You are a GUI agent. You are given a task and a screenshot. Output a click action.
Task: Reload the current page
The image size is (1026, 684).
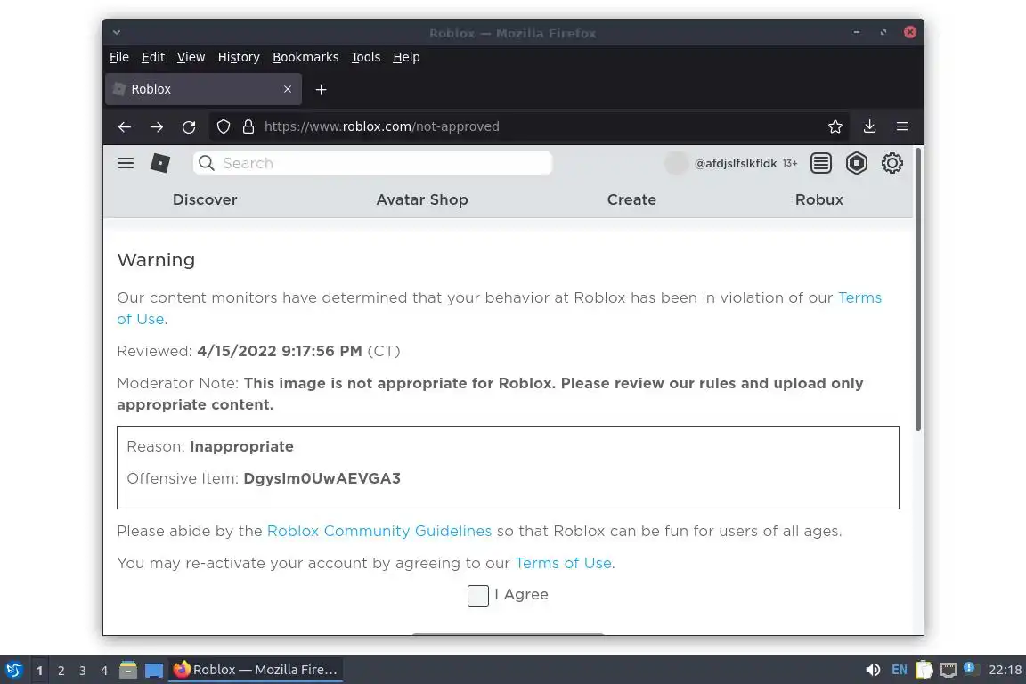click(189, 127)
